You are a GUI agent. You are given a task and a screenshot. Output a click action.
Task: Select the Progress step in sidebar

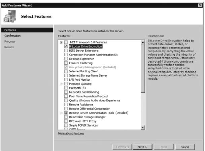[10, 42]
